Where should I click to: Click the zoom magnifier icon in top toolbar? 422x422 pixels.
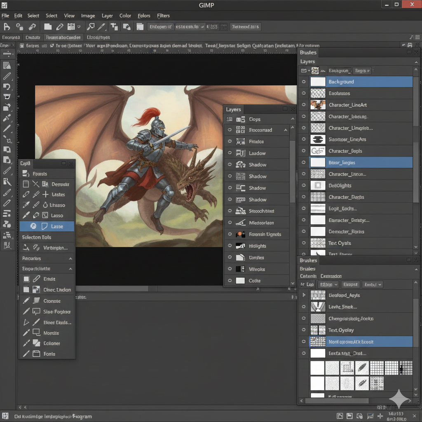tap(91, 27)
